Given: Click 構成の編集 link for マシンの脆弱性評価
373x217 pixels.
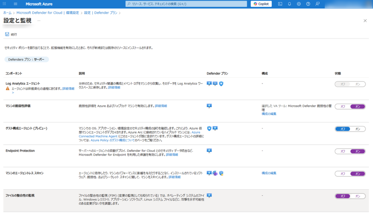Looking at the screenshot, I should [x=269, y=114].
